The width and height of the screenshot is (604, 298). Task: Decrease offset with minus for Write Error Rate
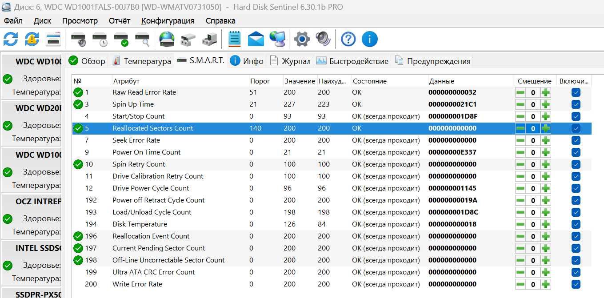click(520, 284)
